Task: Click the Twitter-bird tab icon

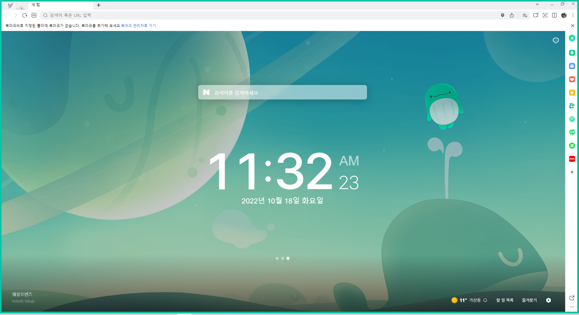Action: (11, 5)
